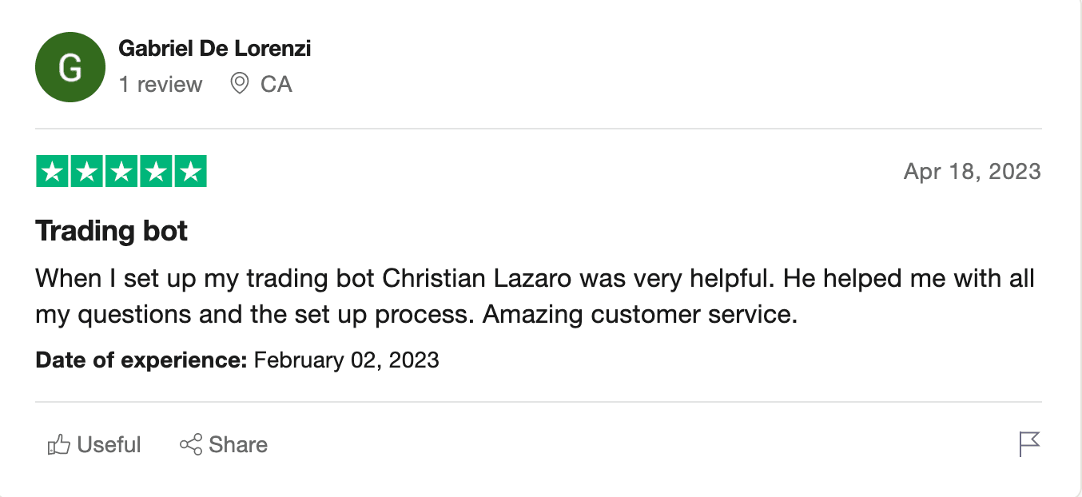
Task: Open the 'Trading bot' review title
Action: (x=112, y=231)
